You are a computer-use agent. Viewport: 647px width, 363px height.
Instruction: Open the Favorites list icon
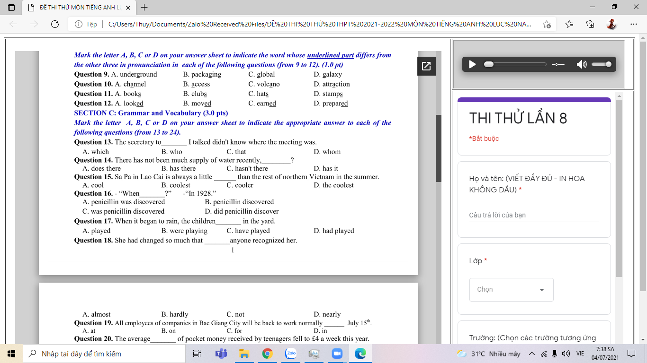pyautogui.click(x=569, y=24)
